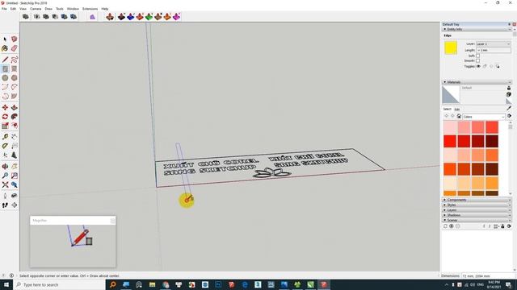
Task: Click the Dimensions value box
Action: tap(488, 275)
